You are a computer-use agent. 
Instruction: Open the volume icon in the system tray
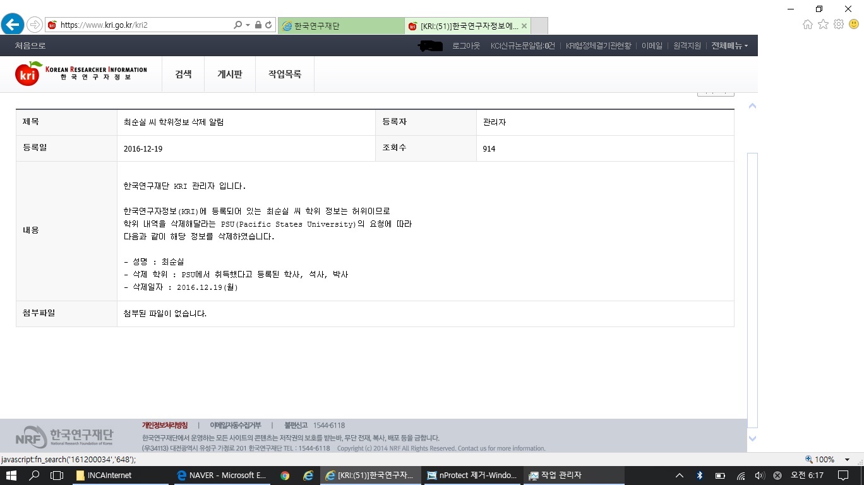pyautogui.click(x=760, y=476)
